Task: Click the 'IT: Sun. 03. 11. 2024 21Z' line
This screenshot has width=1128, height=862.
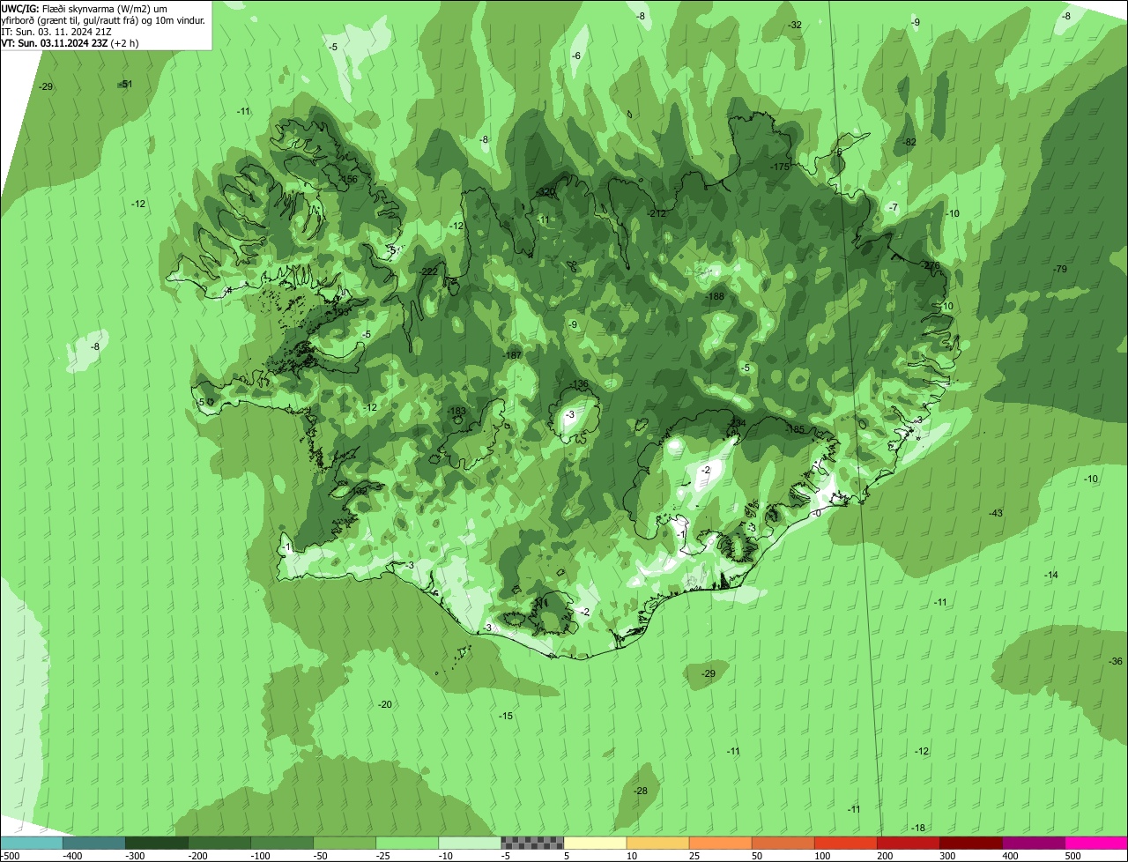Action: coord(56,31)
